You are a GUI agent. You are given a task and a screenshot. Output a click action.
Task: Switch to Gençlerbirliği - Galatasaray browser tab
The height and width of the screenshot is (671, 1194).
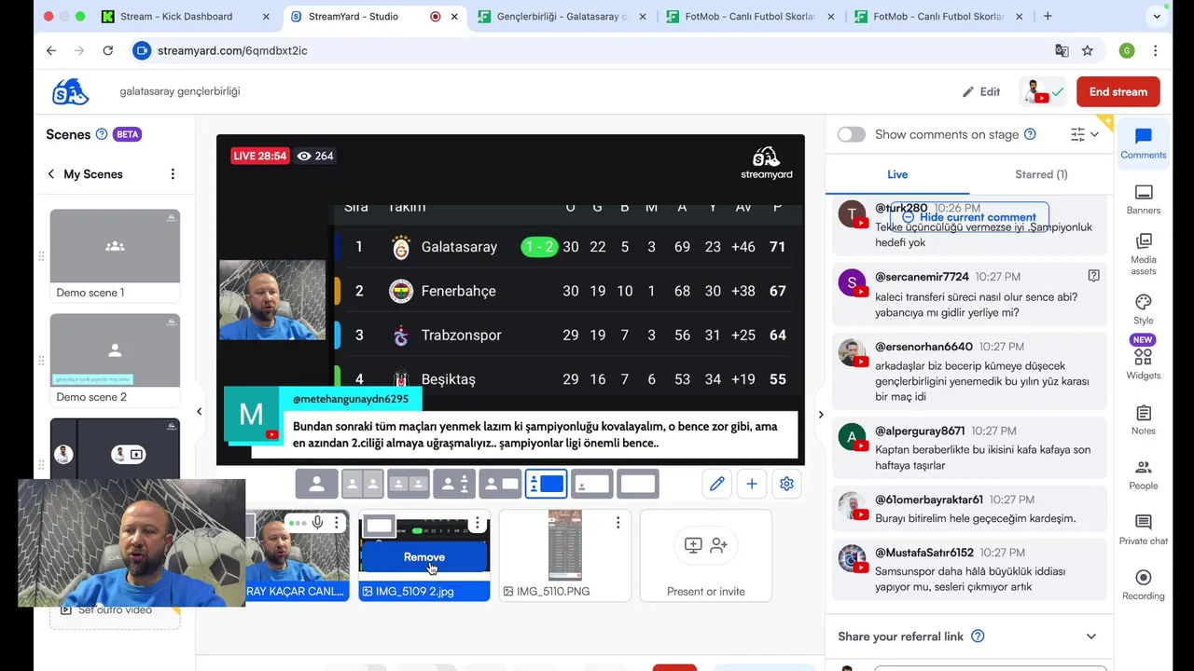(562, 16)
